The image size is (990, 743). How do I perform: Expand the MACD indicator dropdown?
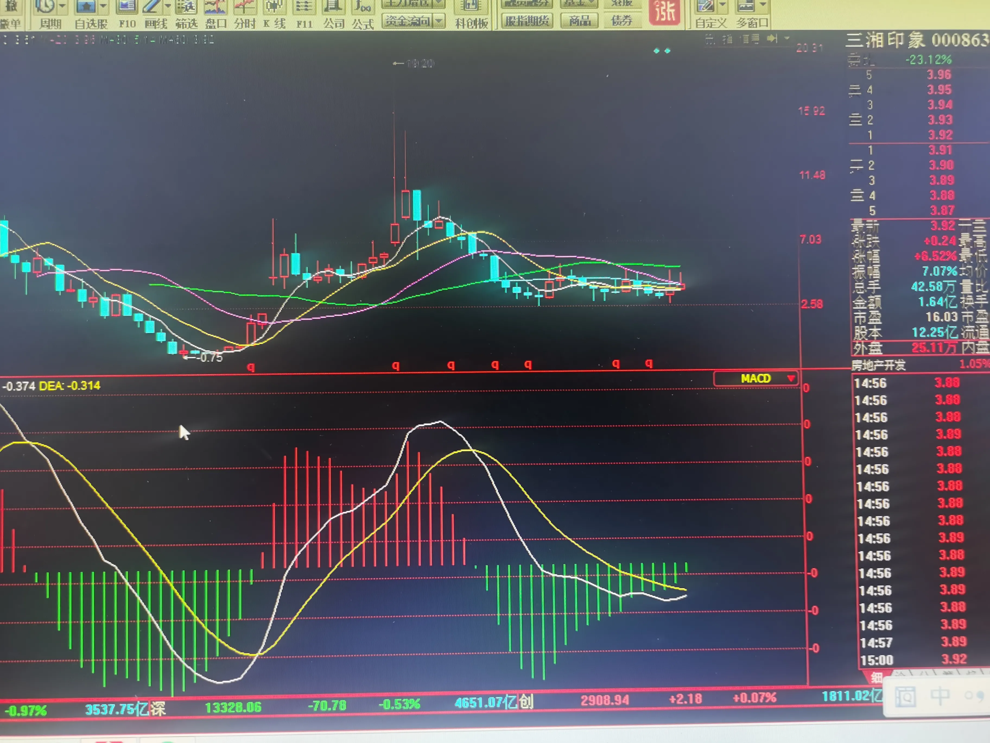(x=791, y=379)
